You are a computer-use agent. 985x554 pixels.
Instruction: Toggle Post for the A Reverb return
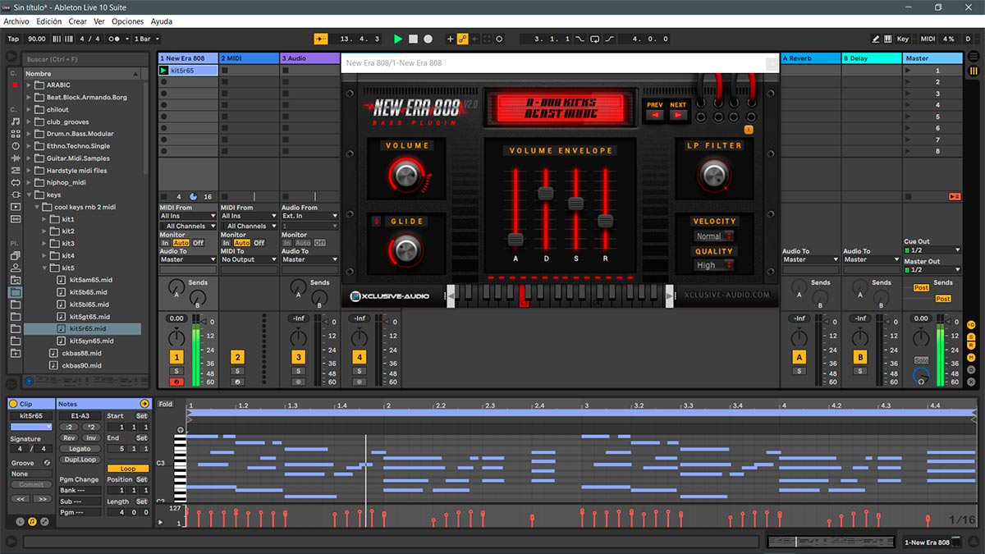tap(921, 288)
